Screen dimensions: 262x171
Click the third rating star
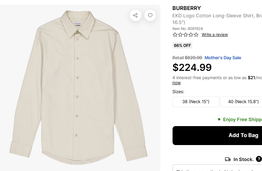(186, 35)
